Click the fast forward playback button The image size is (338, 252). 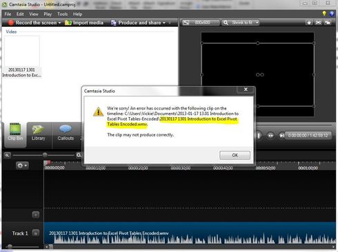point(270,136)
